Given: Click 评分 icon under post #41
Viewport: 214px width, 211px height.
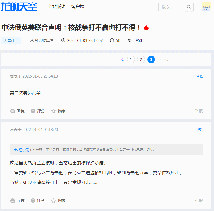Looking at the screenshot, I should (x=33, y=111).
